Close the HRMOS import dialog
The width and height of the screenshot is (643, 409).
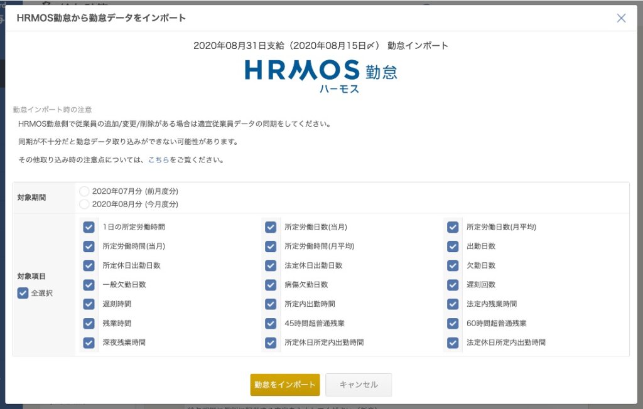click(x=621, y=18)
